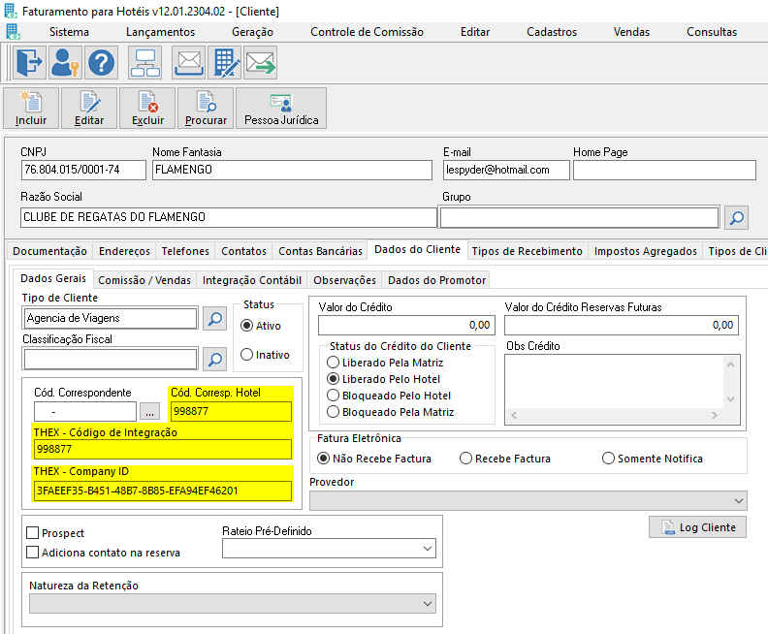The width and height of the screenshot is (768, 634).
Task: Select Não Recebe Factura option
Action: (323, 459)
